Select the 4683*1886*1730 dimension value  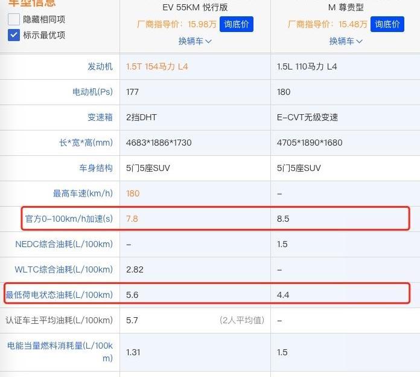159,143
